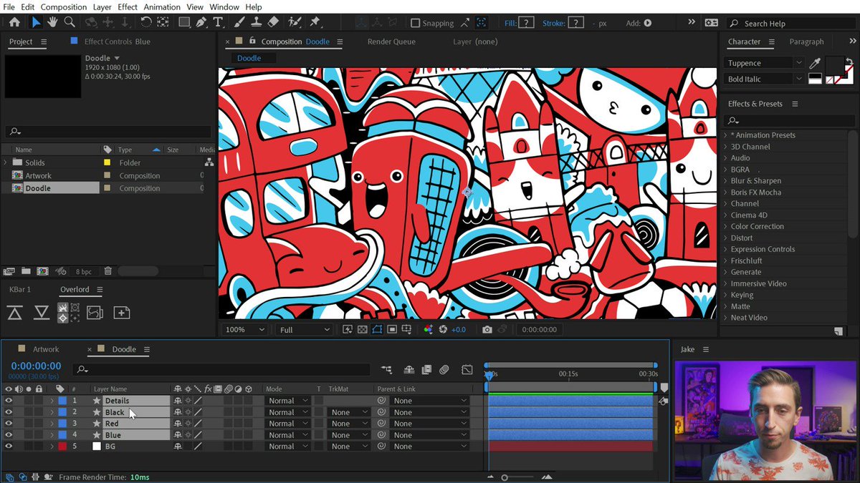Viewport: 860px width, 483px height.
Task: Select the Puppet Pin tool
Action: tap(315, 22)
